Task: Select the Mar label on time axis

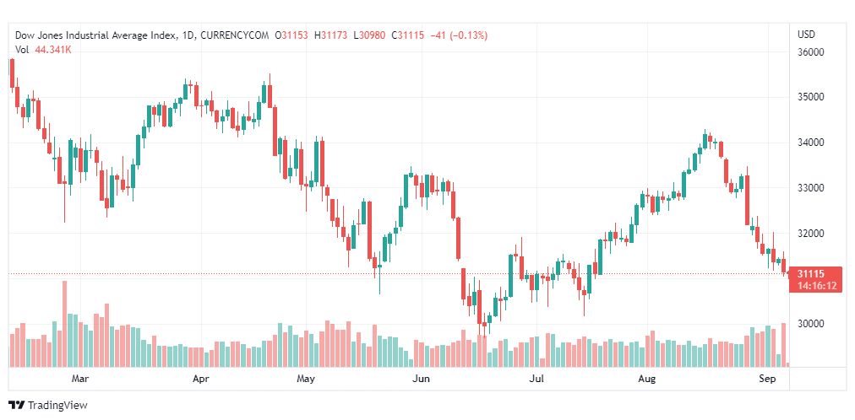Action: [x=79, y=378]
